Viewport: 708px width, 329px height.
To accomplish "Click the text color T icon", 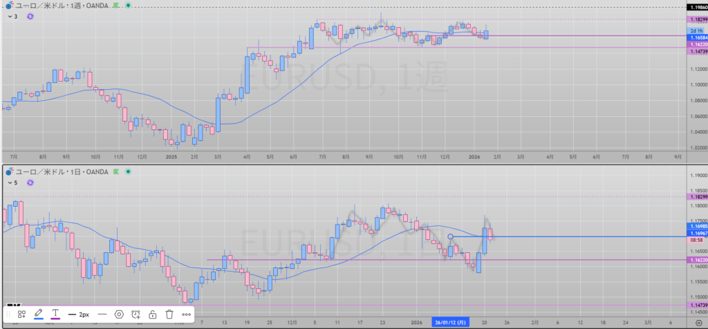I will pos(56,314).
